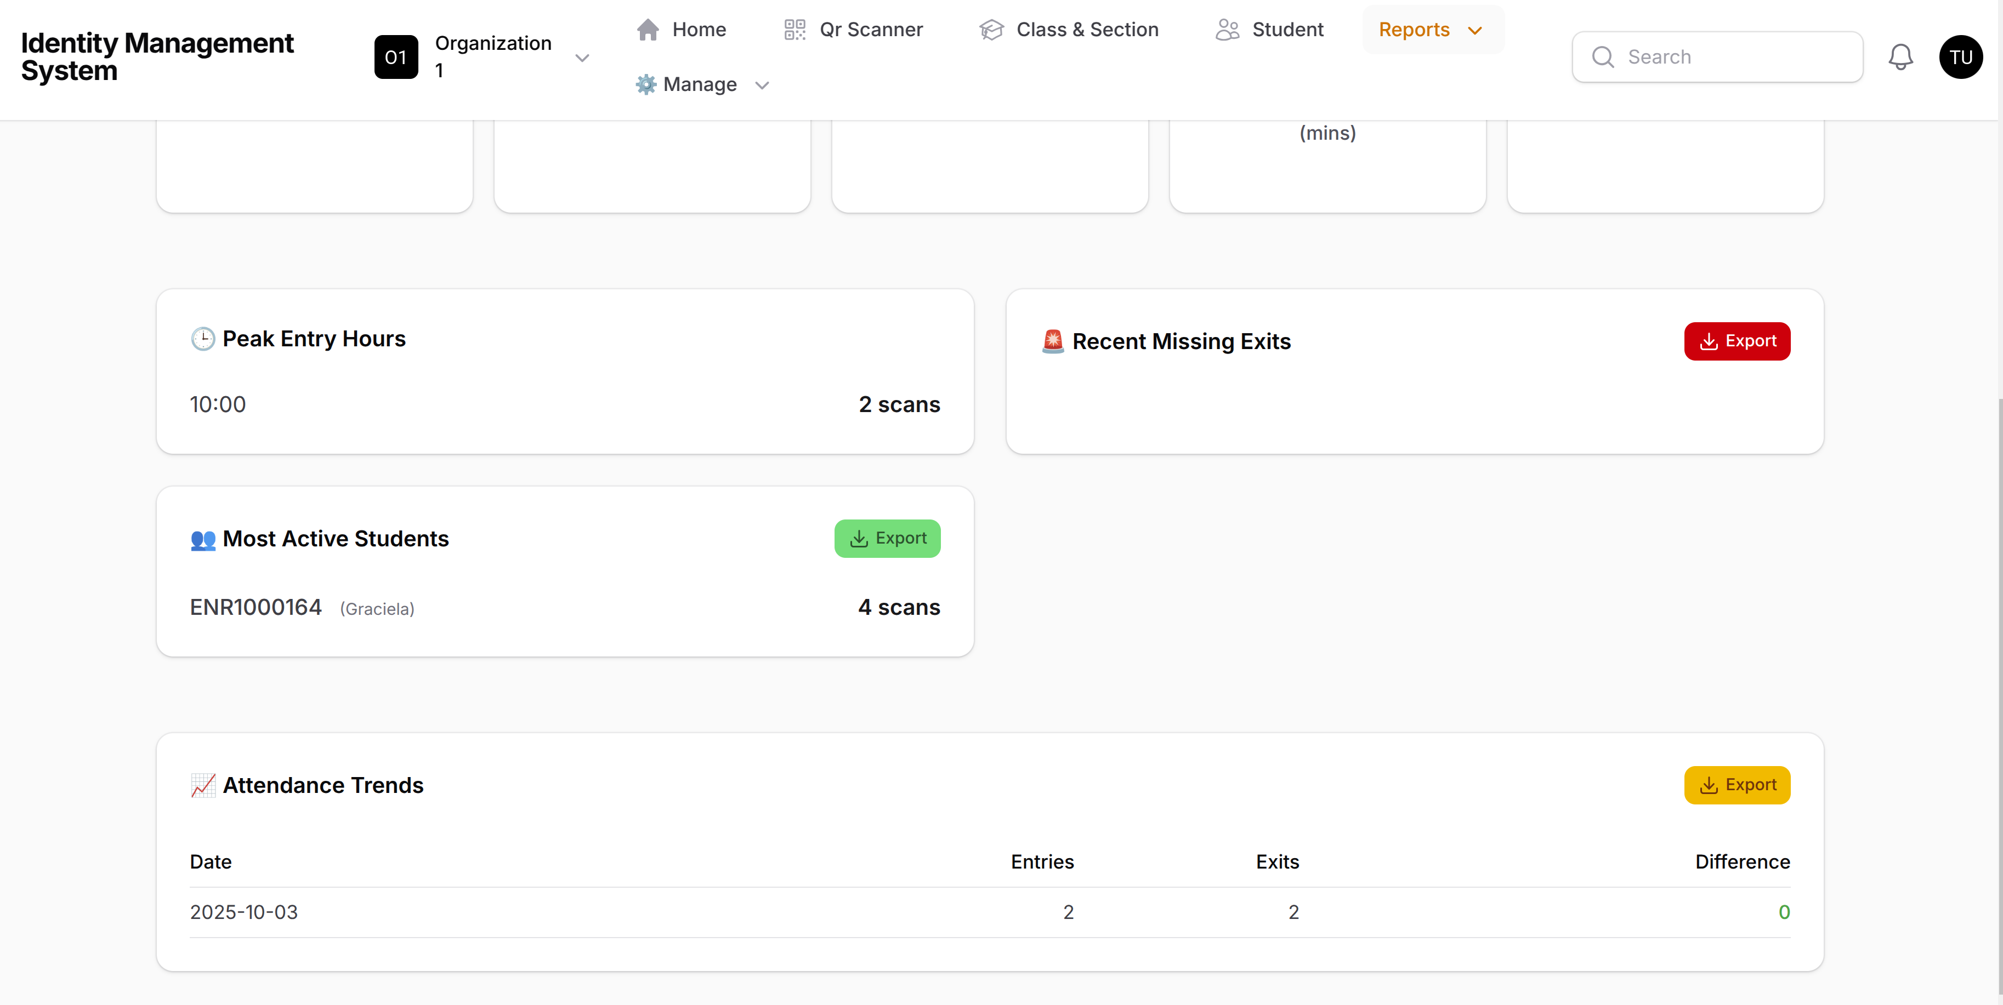Click the search magnifier icon
This screenshot has height=1005, width=2003.
pyautogui.click(x=1603, y=57)
